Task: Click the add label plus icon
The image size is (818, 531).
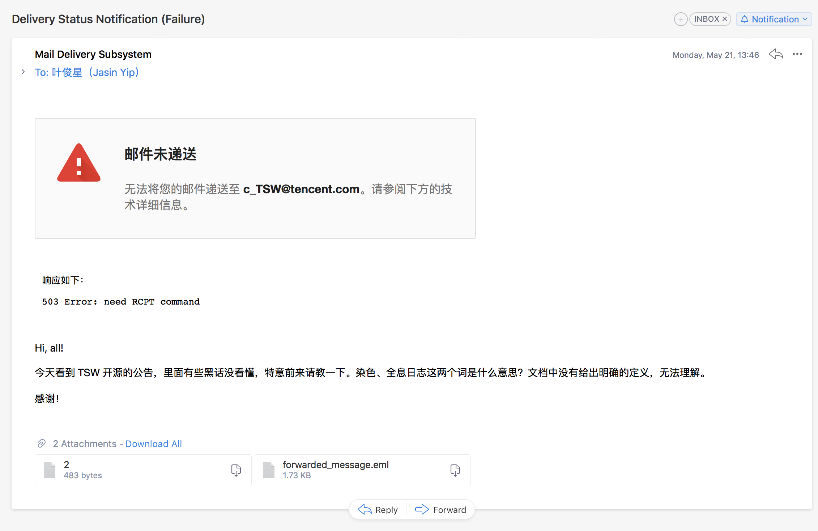Action: (x=681, y=19)
